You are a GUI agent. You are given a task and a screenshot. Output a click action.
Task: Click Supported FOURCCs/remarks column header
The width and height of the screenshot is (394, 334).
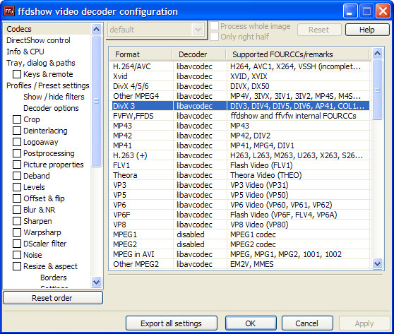point(297,54)
